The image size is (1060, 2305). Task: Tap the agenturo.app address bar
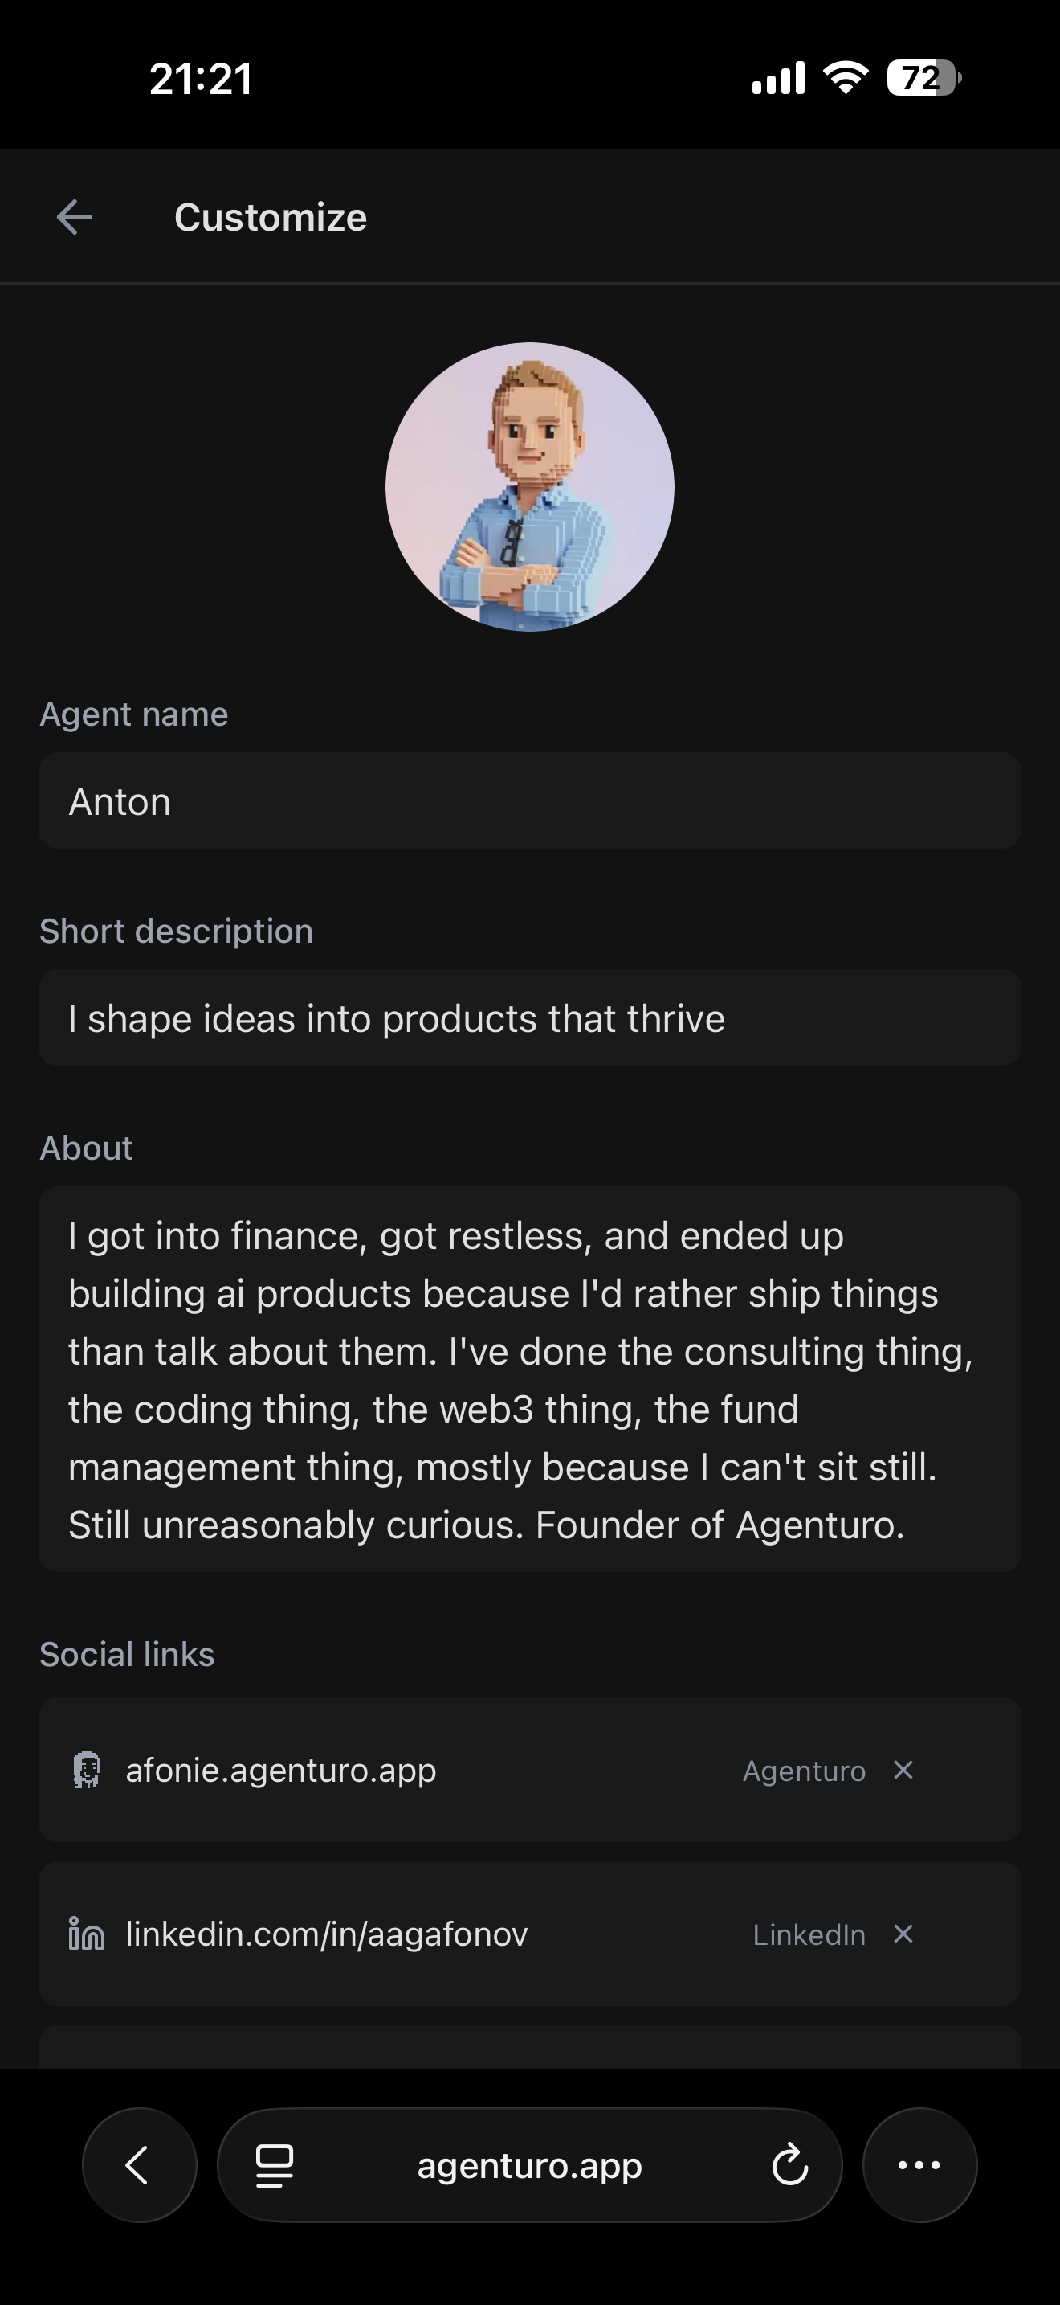click(x=529, y=2165)
